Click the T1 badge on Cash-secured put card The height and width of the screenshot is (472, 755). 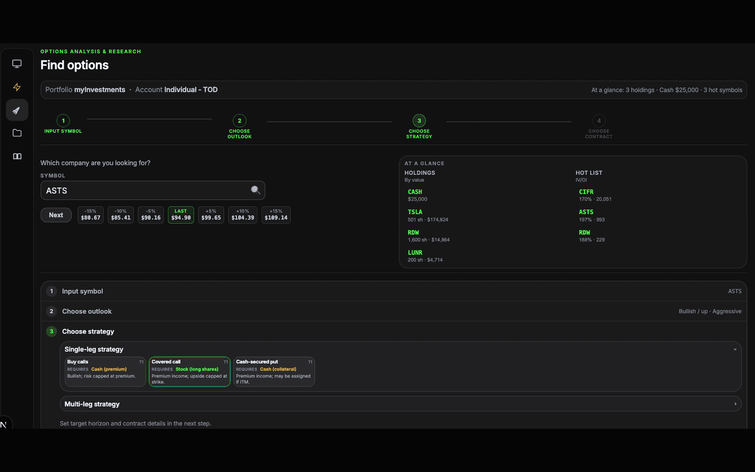pyautogui.click(x=310, y=362)
